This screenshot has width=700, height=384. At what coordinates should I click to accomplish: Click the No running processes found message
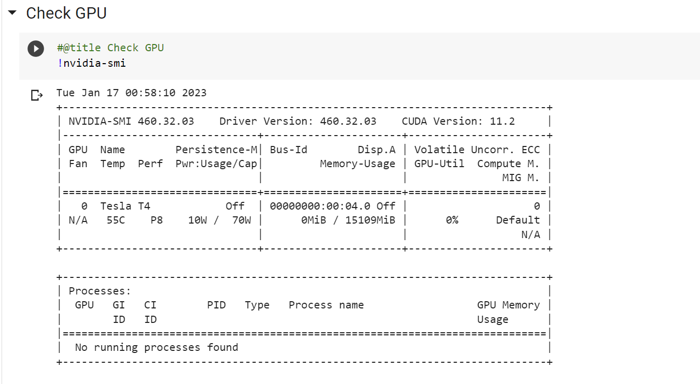[x=156, y=347]
